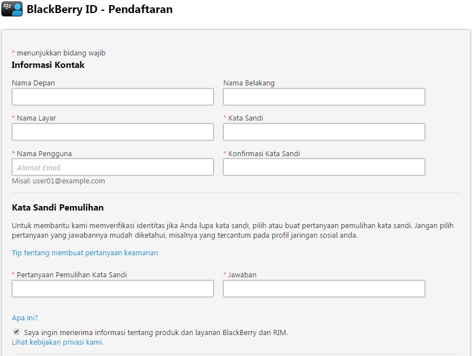Image resolution: width=472 pixels, height=356 pixels.
Task: Click the Nama Layar text box
Action: [x=112, y=132]
